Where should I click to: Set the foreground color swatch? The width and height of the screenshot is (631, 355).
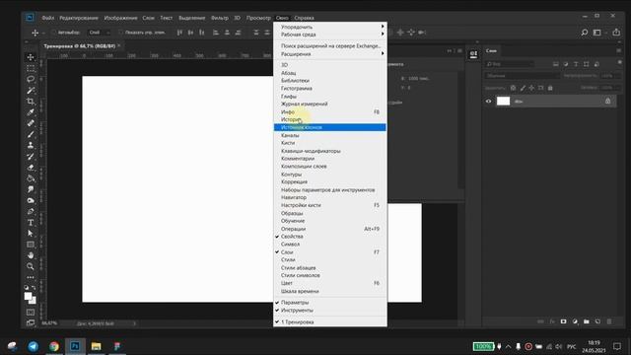[x=28, y=296]
